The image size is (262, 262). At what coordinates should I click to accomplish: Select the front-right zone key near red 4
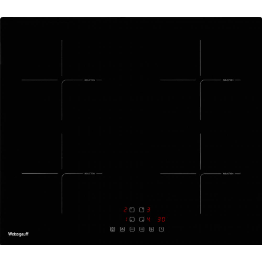coord(142,219)
